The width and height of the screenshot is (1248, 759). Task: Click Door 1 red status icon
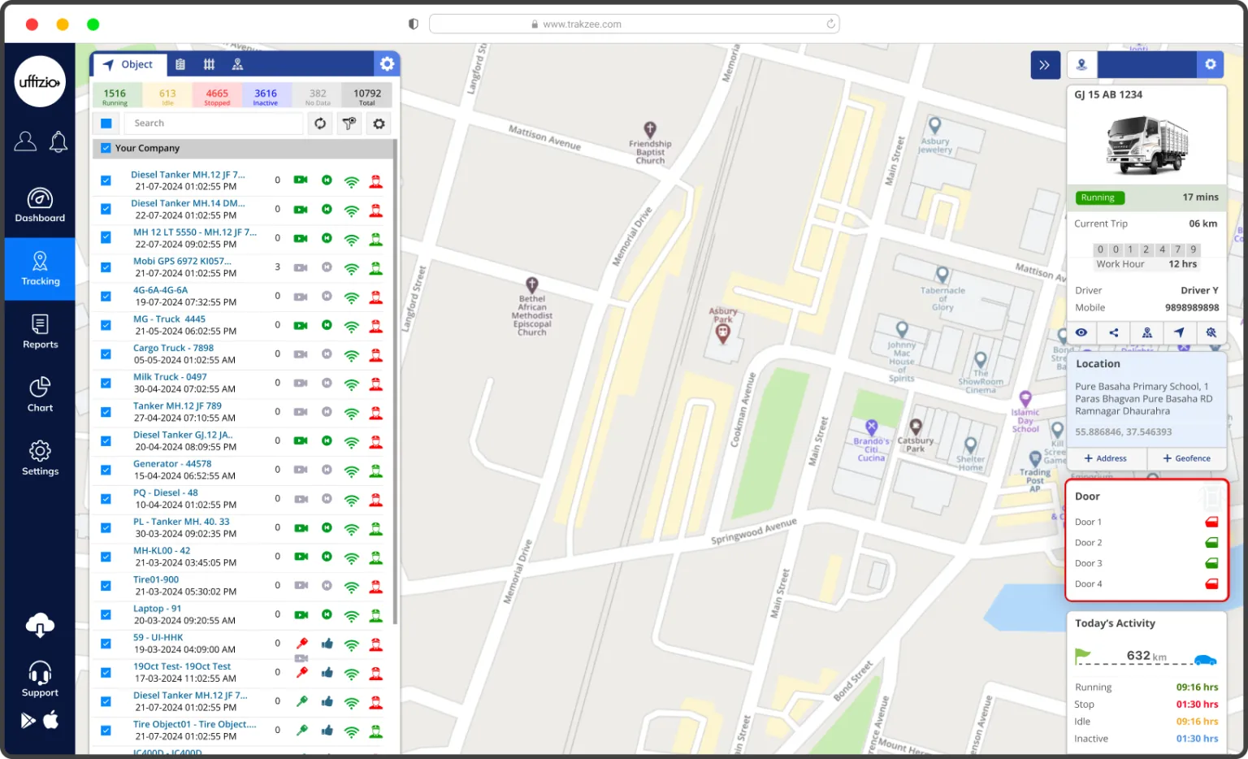pyautogui.click(x=1211, y=522)
